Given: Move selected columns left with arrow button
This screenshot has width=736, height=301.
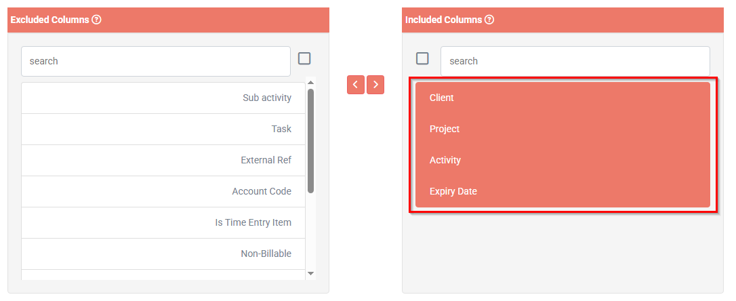Looking at the screenshot, I should pos(356,85).
